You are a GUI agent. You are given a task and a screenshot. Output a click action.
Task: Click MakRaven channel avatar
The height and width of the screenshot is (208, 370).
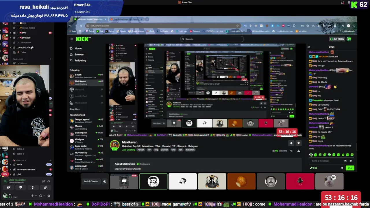point(115,145)
